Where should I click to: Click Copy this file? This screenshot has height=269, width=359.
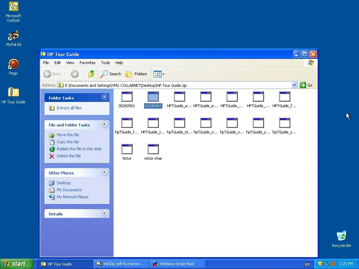tap(68, 142)
